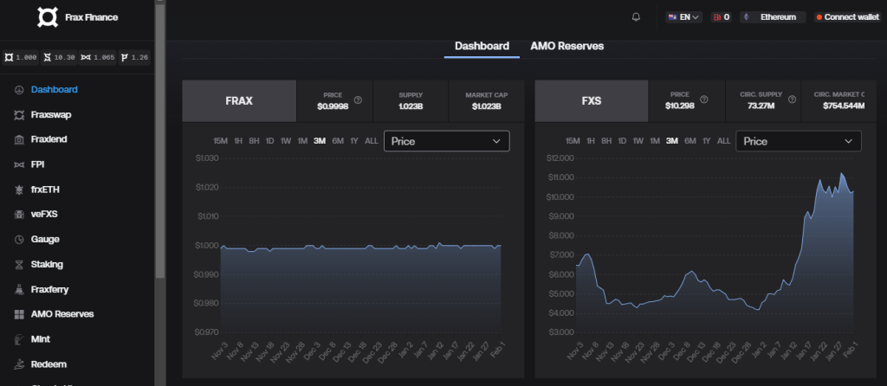This screenshot has width=887, height=386.
Task: Open Staking page link
Action: 47,265
